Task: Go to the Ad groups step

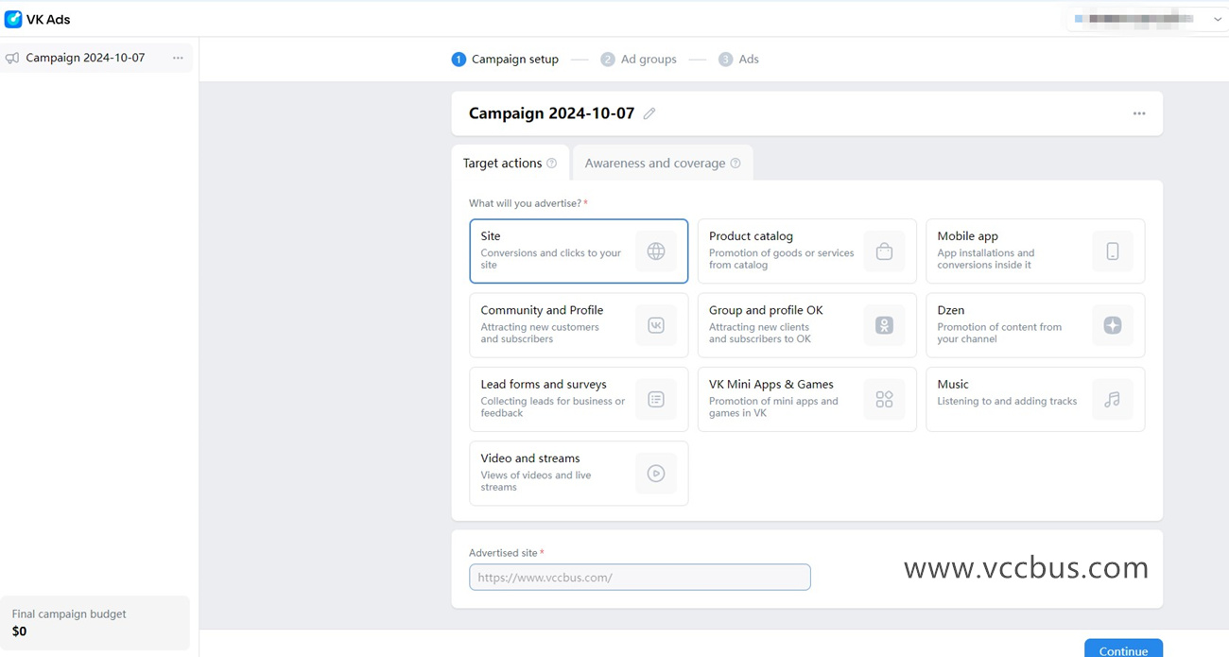Action: 639,60
